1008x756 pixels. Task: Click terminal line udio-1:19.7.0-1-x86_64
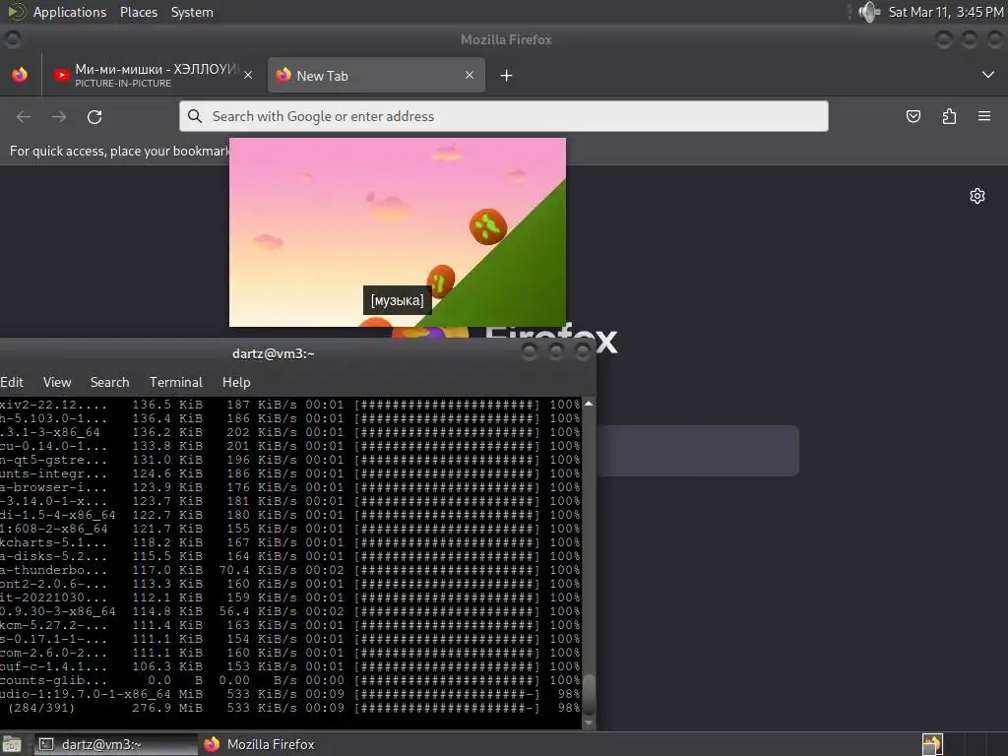coord(290,694)
